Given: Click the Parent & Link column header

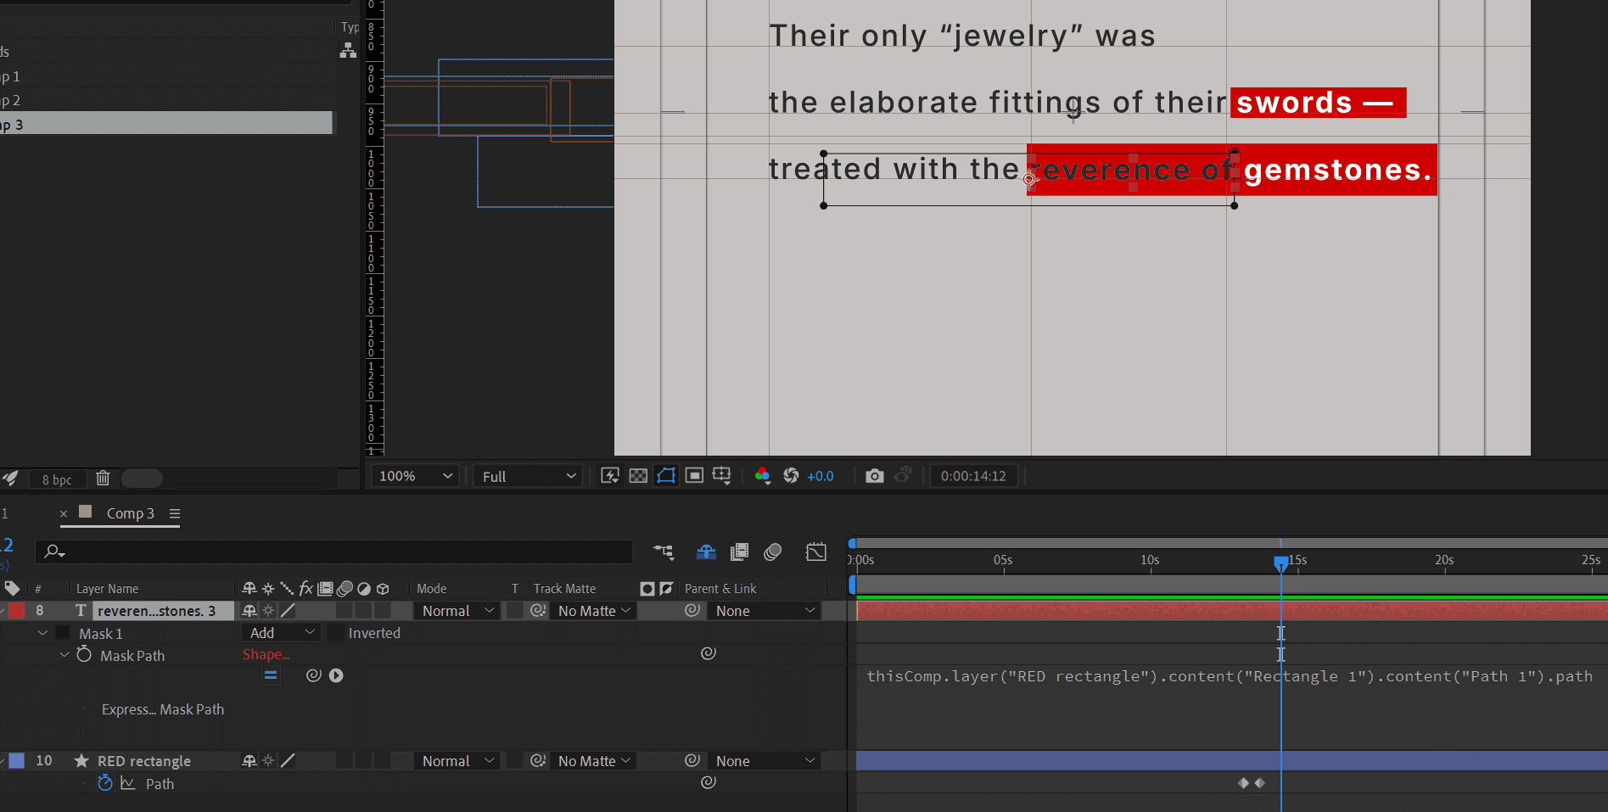Looking at the screenshot, I should pyautogui.click(x=720, y=589).
